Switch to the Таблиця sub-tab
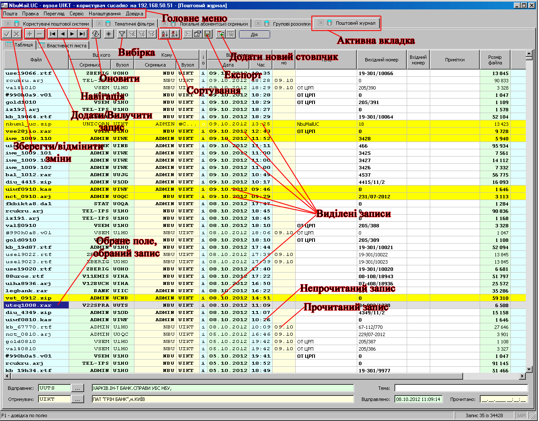Screen dimensions: 539x421 point(19,45)
